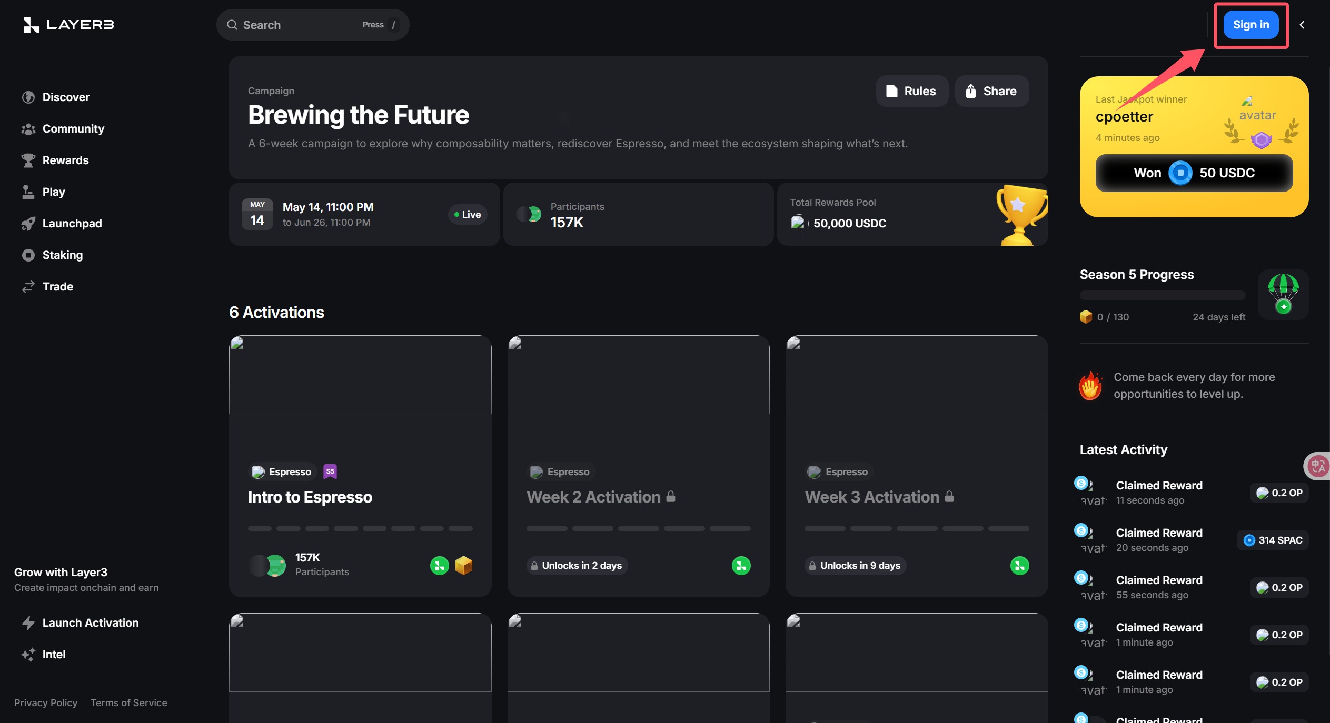
Task: Open jackpot winner cpoetter's profile
Action: tap(1124, 117)
